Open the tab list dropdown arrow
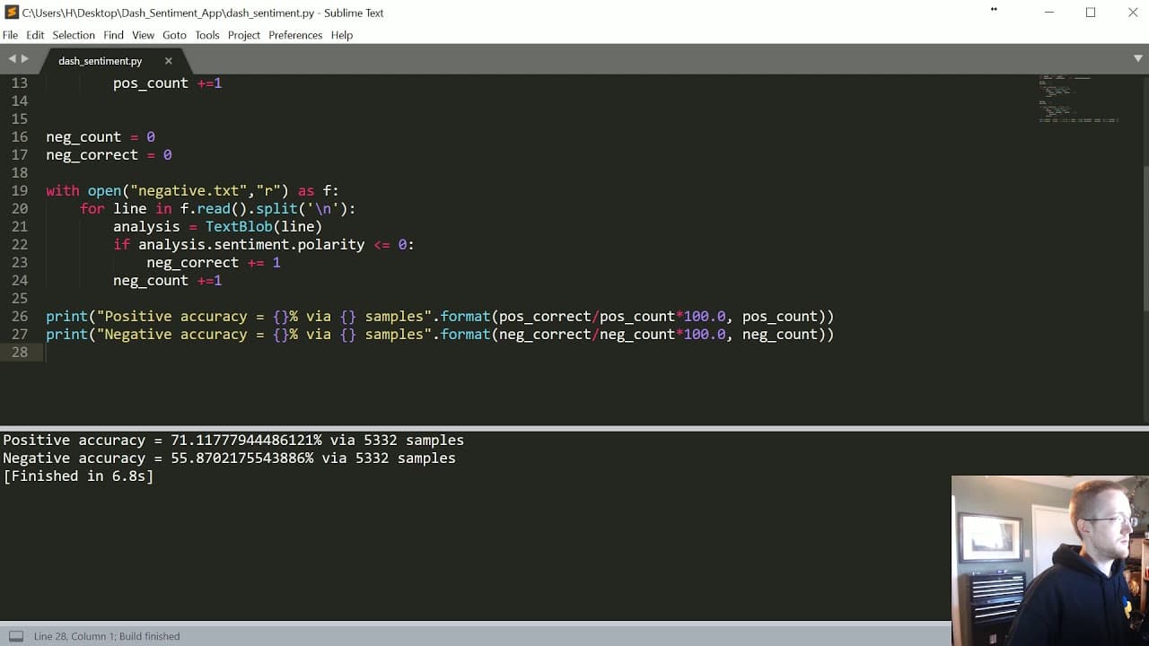This screenshot has height=646, width=1149. point(1138,58)
